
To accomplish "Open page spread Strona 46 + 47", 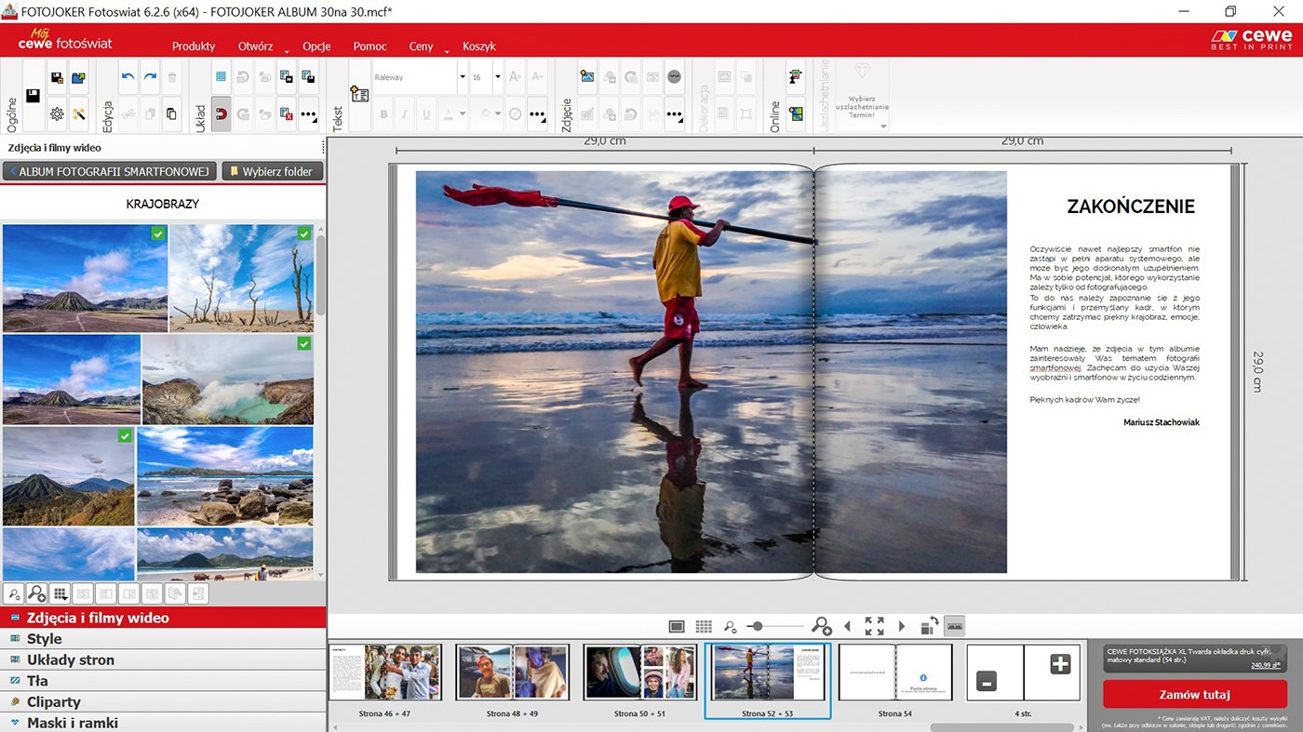I will [x=384, y=672].
